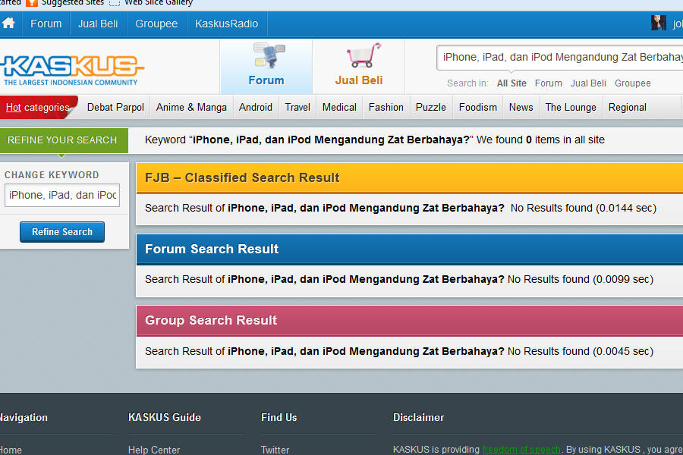The image size is (683, 455).
Task: Set search scope to All Site
Action: tap(511, 83)
